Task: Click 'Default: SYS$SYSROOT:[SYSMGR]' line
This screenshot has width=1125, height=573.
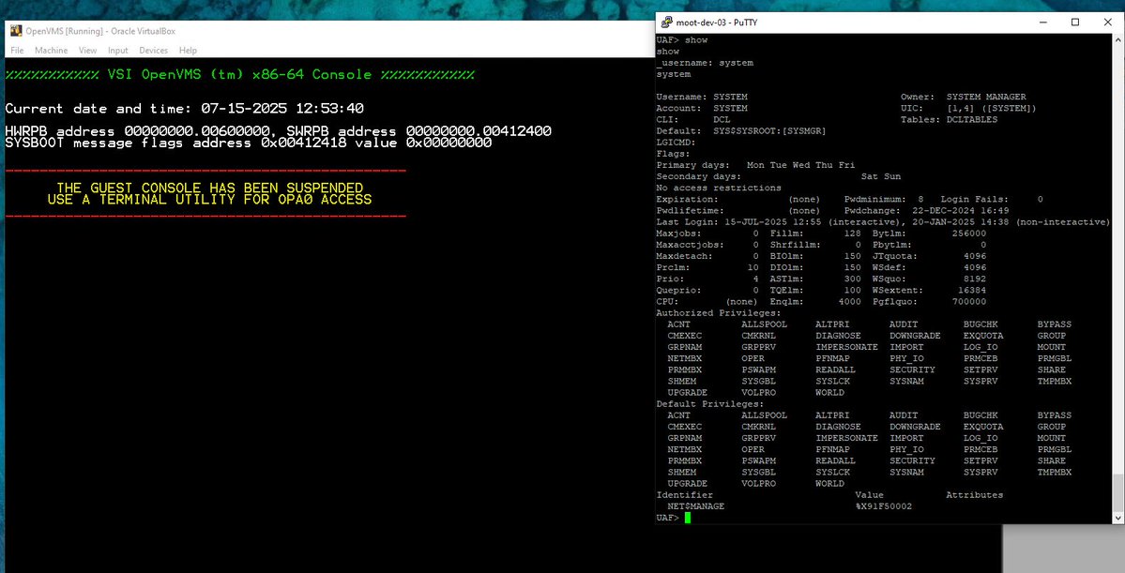Action: click(742, 131)
